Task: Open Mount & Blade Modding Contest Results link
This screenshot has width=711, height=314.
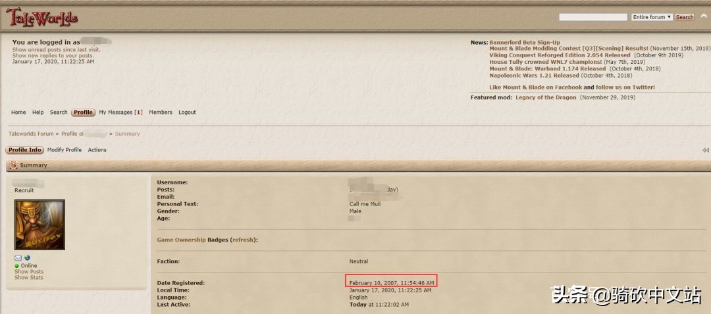Action: point(569,49)
